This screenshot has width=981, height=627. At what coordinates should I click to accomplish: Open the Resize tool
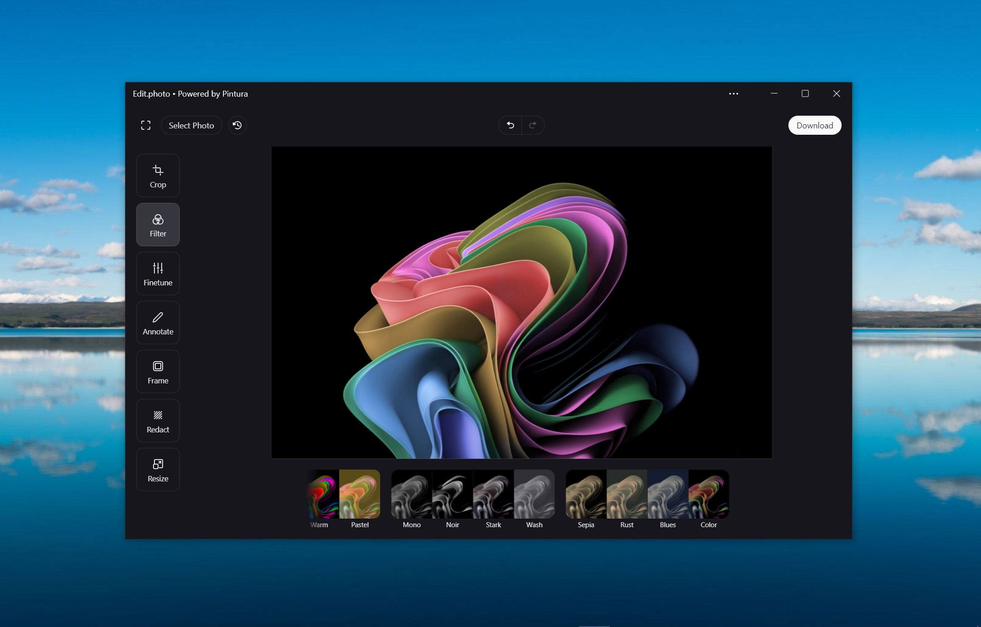tap(158, 470)
